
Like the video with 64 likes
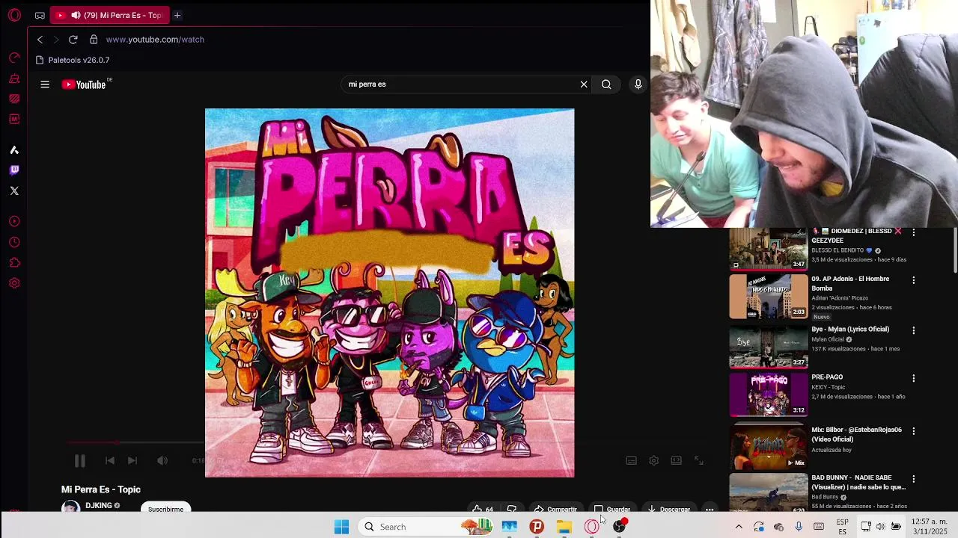coord(483,509)
